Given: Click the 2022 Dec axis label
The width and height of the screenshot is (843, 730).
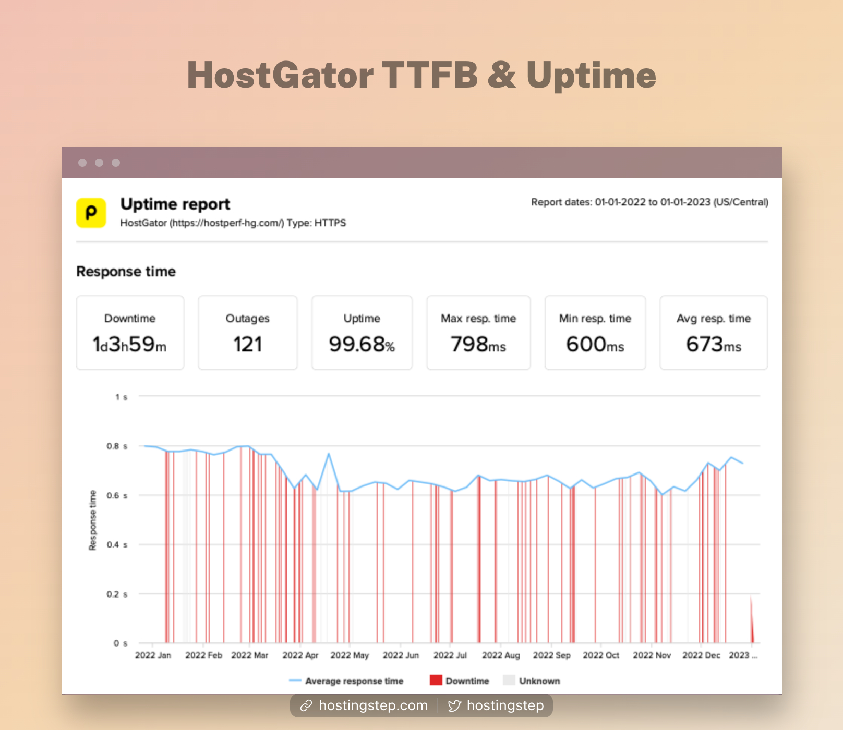Looking at the screenshot, I should point(701,655).
